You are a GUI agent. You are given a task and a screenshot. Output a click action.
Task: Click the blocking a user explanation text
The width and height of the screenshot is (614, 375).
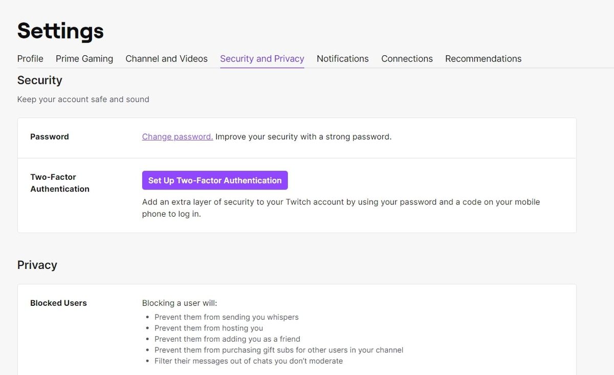coord(180,303)
